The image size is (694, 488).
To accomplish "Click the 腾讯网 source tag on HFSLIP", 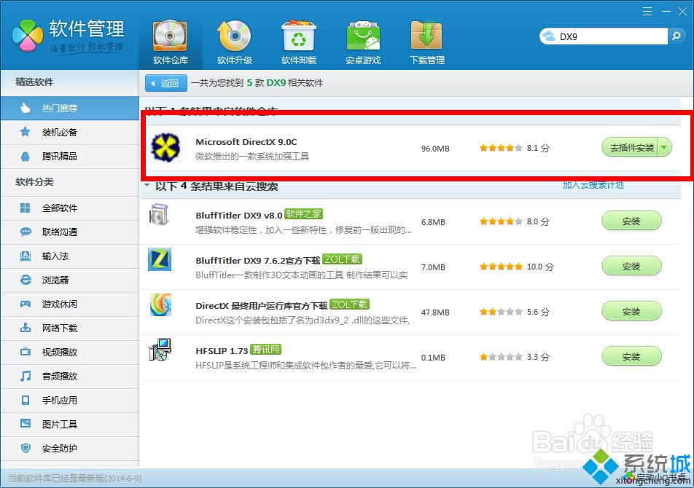I will [x=265, y=349].
